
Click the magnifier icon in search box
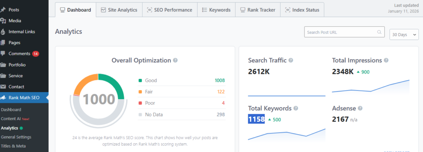[379, 32]
